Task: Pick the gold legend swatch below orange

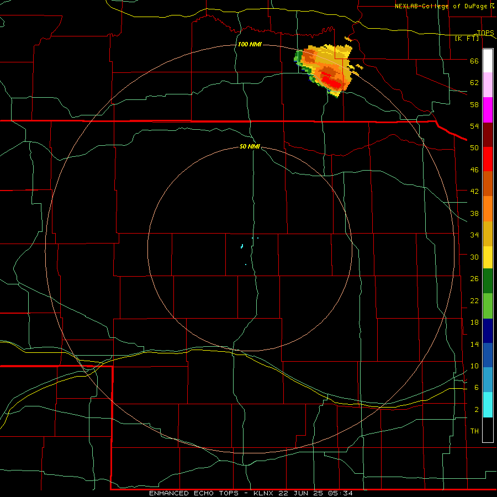Action: pyautogui.click(x=488, y=234)
